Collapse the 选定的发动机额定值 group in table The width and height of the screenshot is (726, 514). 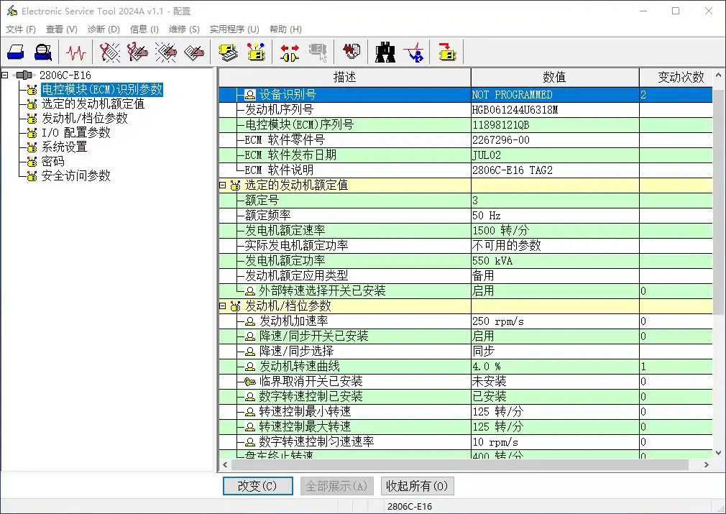click(222, 185)
